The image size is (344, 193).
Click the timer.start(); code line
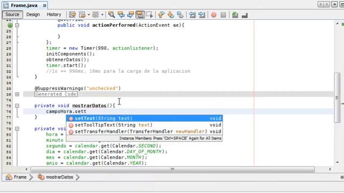click(x=66, y=65)
